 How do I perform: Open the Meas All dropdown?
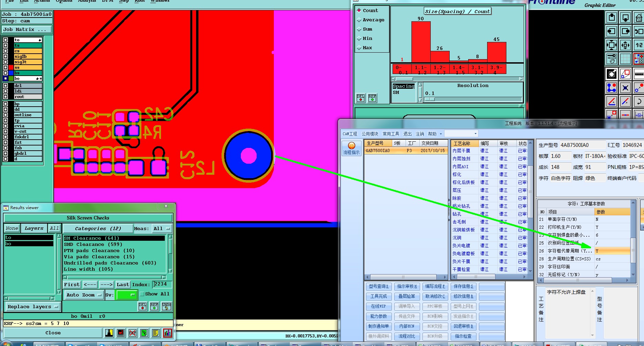(162, 229)
